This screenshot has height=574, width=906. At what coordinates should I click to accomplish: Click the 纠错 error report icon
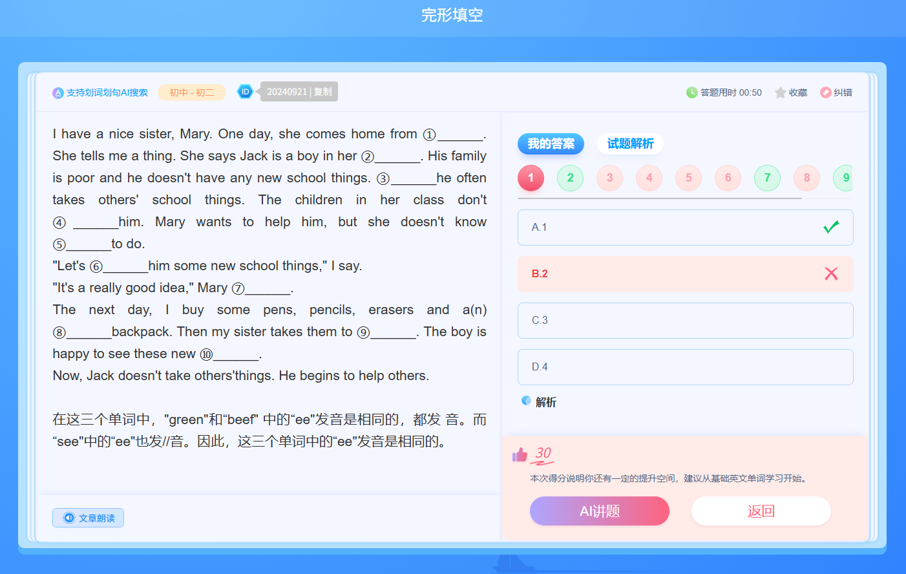coord(825,92)
